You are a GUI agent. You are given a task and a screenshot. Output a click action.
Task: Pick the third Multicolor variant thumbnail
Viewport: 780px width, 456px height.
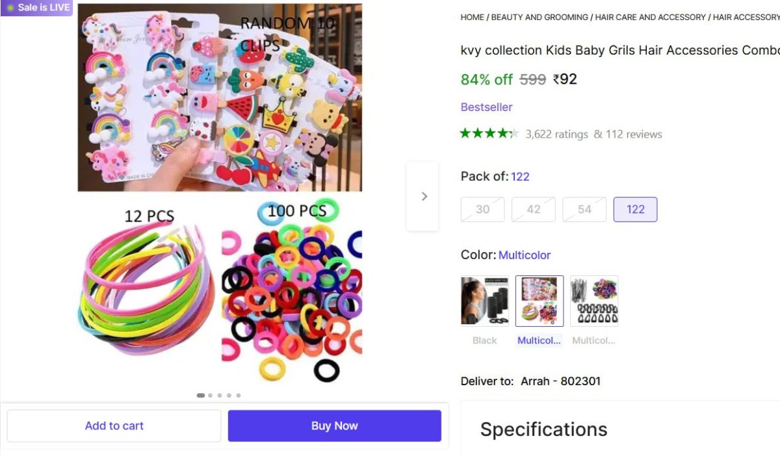594,301
